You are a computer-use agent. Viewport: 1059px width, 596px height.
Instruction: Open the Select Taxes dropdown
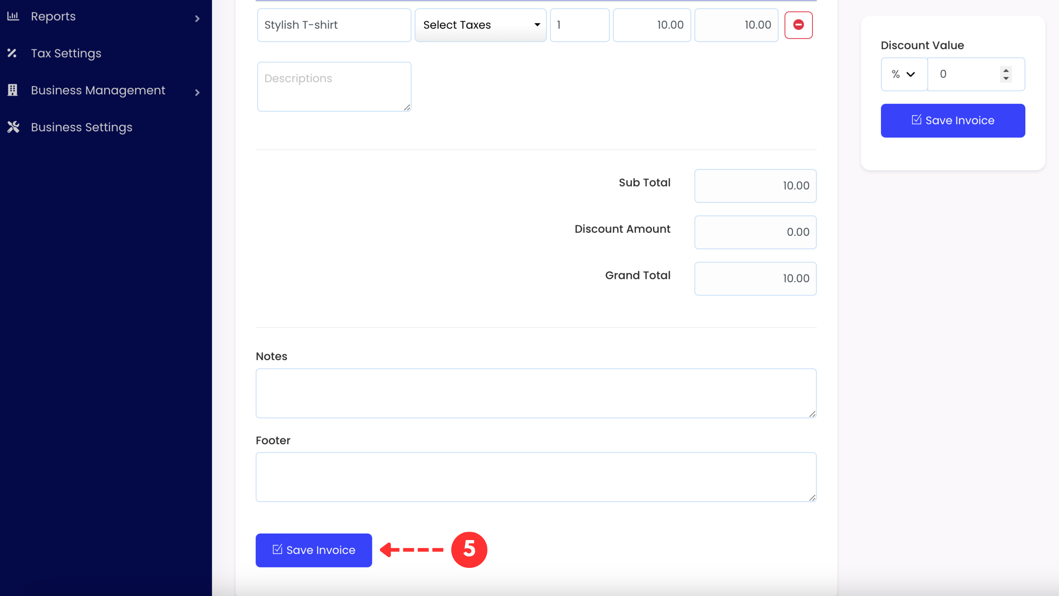pyautogui.click(x=480, y=25)
